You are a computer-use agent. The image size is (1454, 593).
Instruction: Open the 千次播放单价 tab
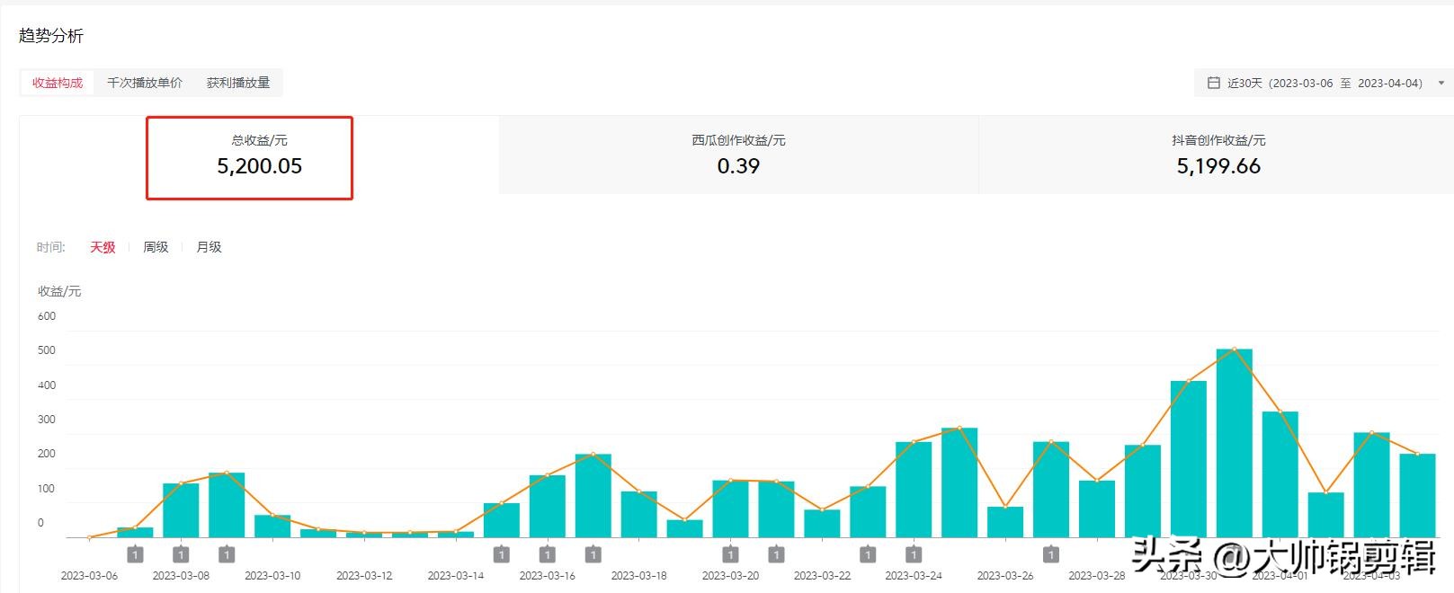coord(145,83)
